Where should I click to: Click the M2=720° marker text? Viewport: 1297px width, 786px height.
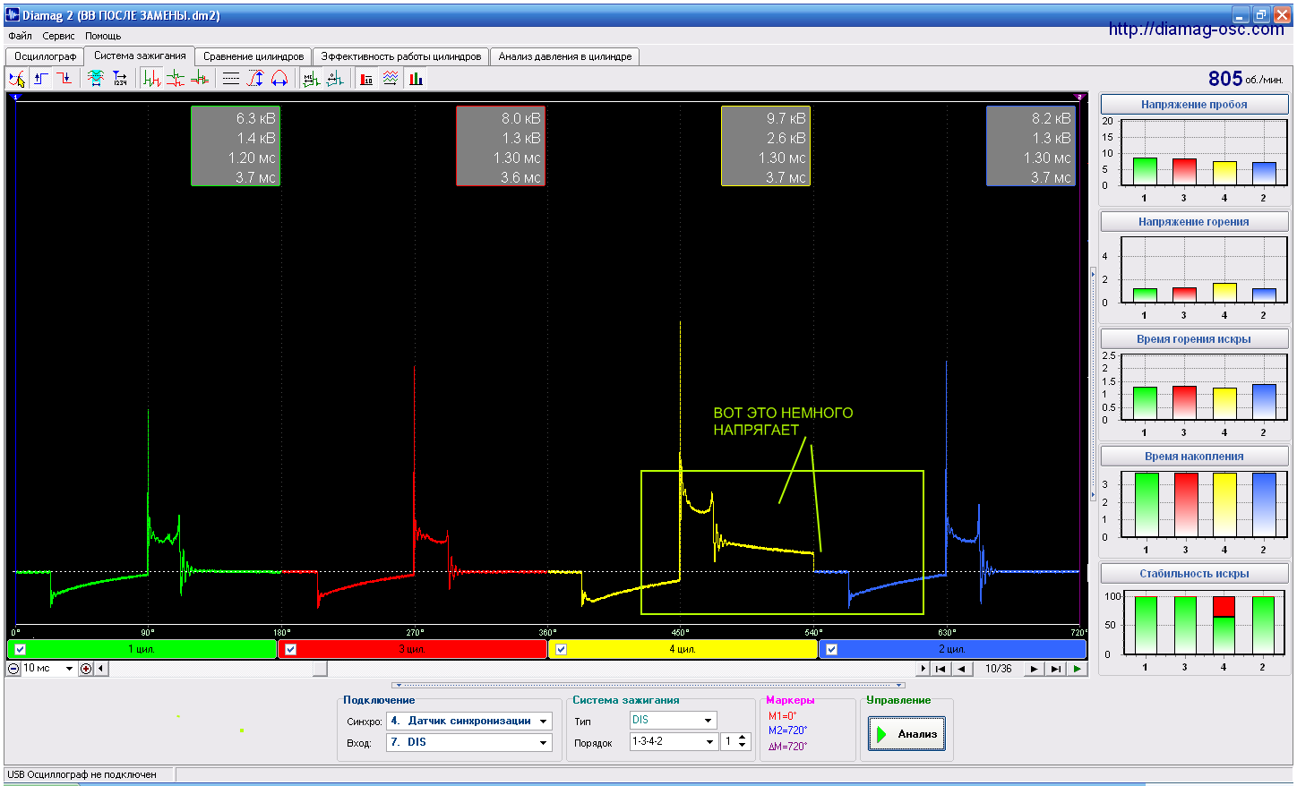787,730
